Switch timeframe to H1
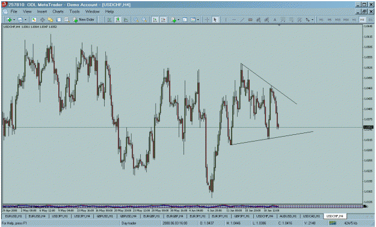This screenshot has height=227, width=376. (354, 20)
